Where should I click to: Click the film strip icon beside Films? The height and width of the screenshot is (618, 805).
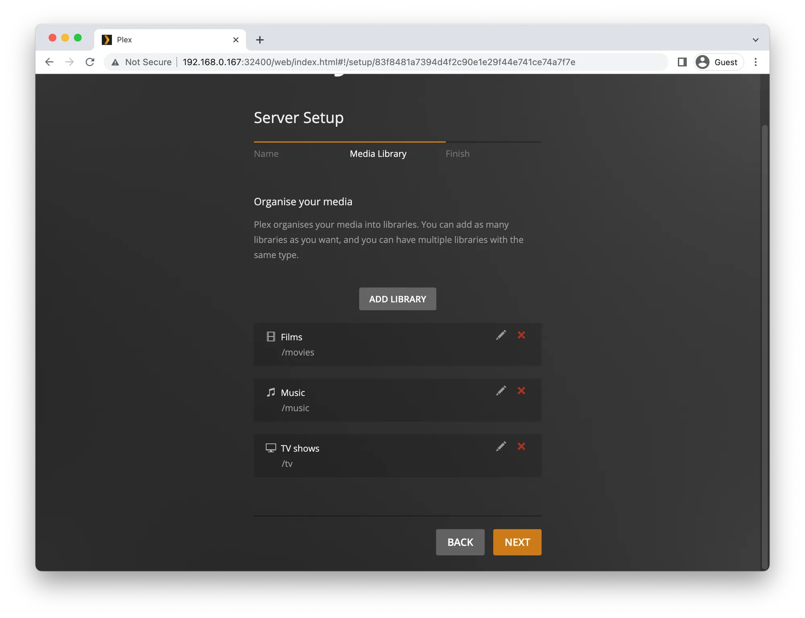[x=271, y=337]
